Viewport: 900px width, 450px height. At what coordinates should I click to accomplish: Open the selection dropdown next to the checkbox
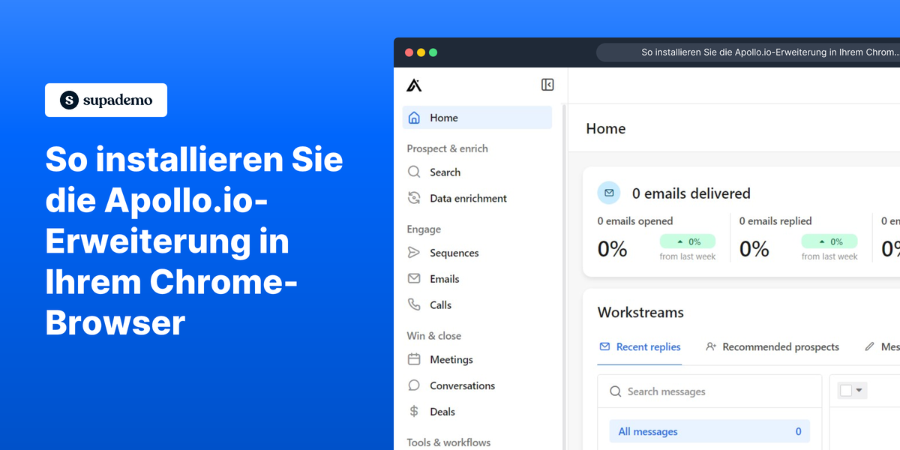pyautogui.click(x=858, y=390)
